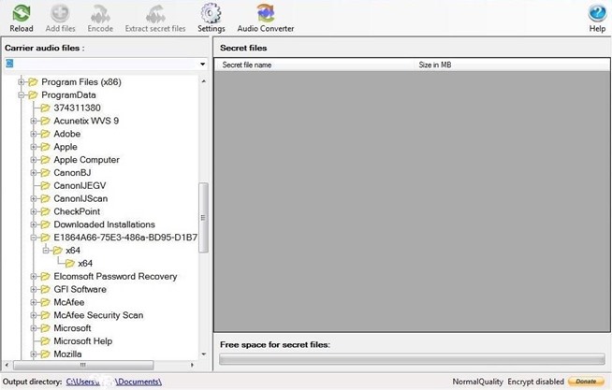
Task: Open the output directory path link
Action: tap(113, 382)
